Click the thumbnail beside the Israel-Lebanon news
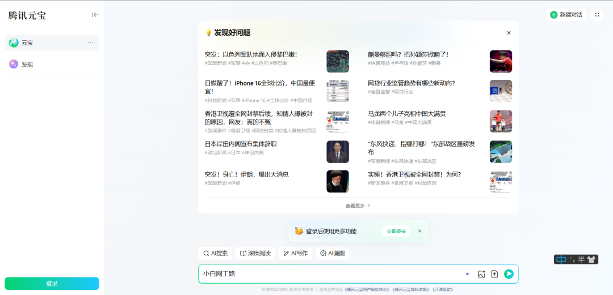This screenshot has width=613, height=295. coord(338,61)
